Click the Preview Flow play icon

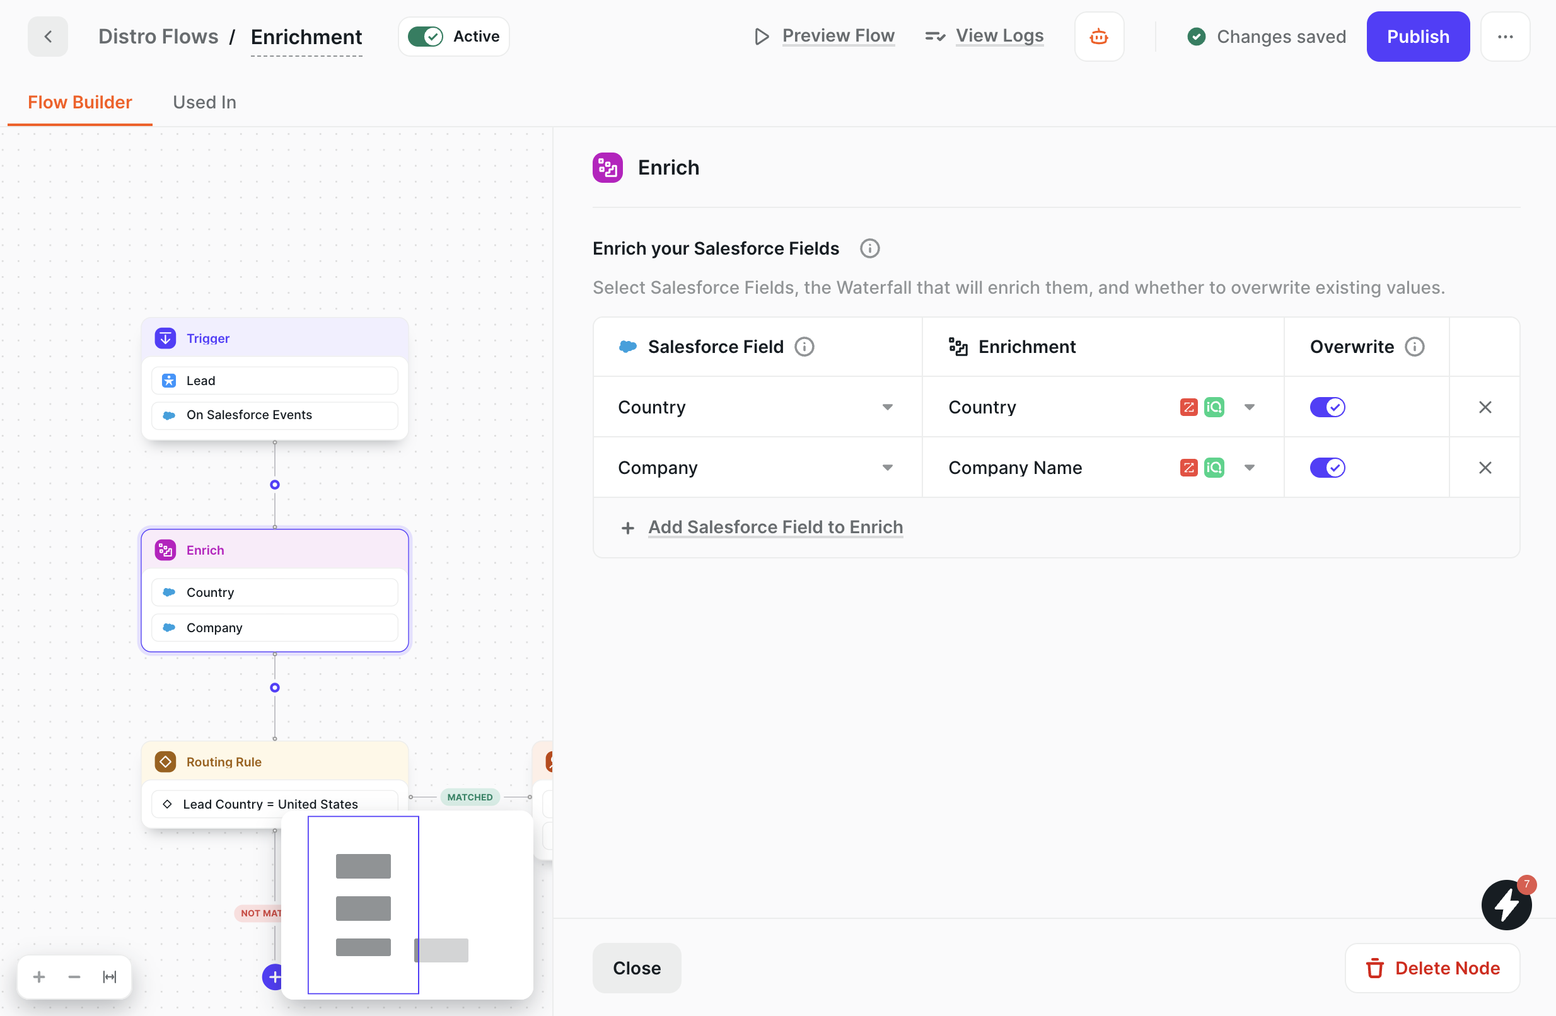[761, 37]
